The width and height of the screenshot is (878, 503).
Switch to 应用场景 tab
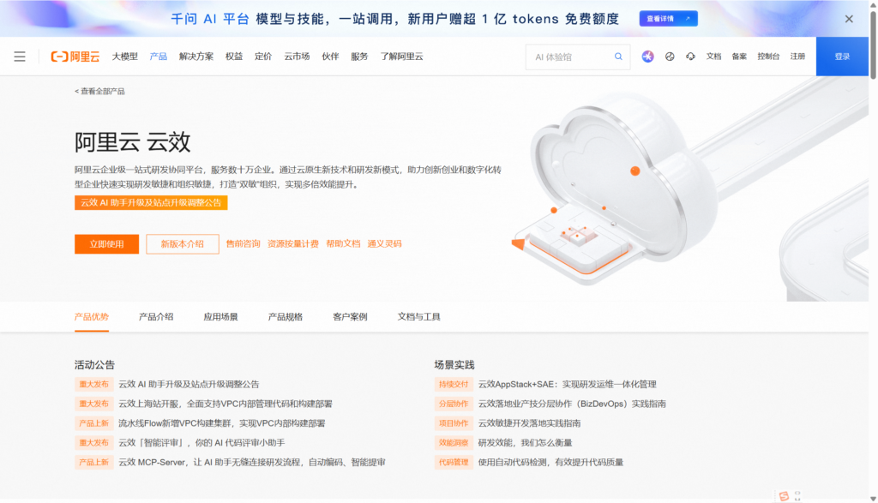pos(220,317)
